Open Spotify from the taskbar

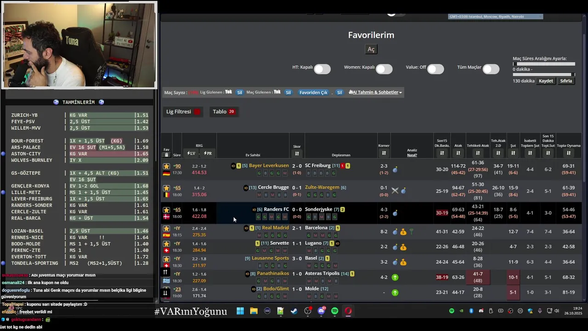335,311
